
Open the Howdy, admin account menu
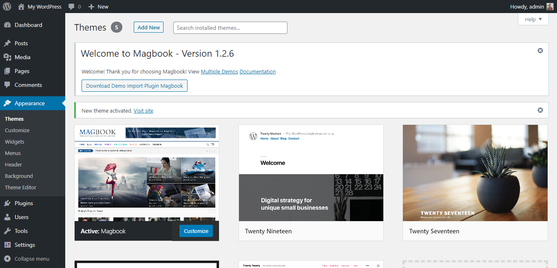point(532,7)
